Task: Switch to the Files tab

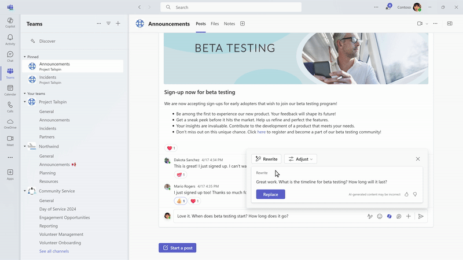Action: tap(215, 24)
